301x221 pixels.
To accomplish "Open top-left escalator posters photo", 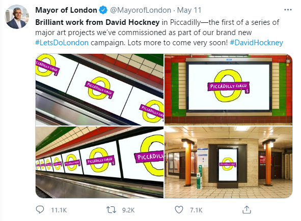I will 99,89.
